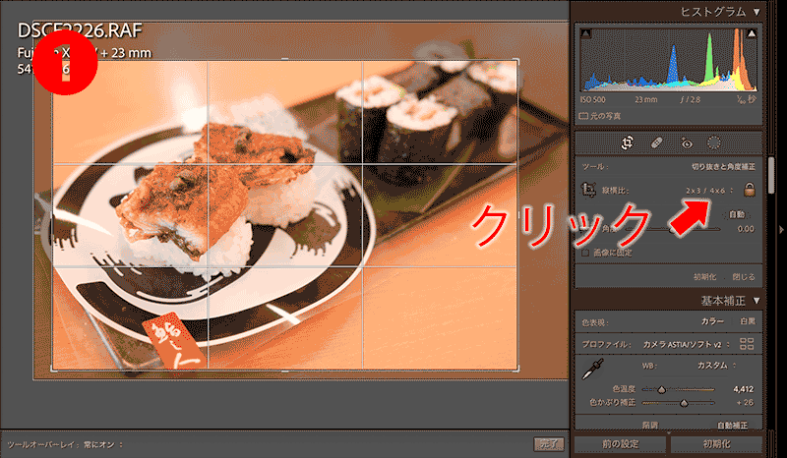Pick the Crop Frame tool icon
The image size is (787, 458).
pos(588,190)
